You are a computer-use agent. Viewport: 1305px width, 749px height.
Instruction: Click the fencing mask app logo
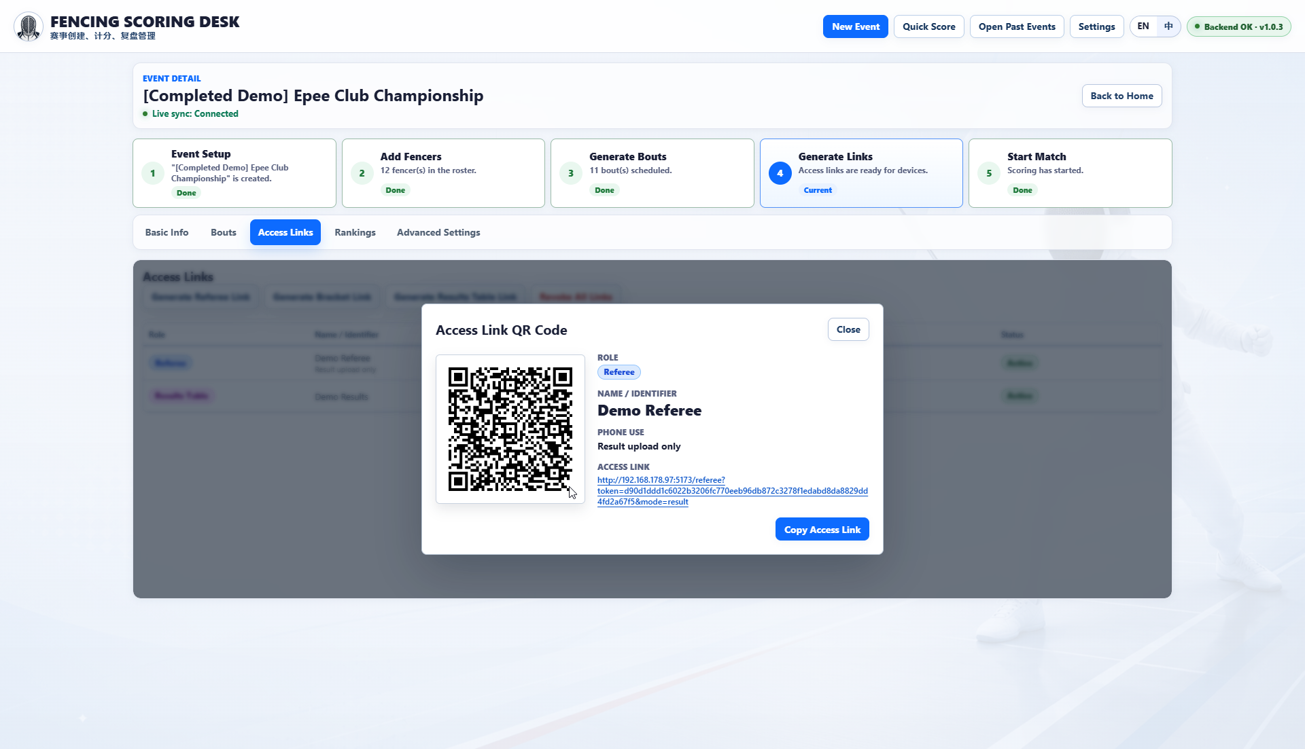[29, 26]
